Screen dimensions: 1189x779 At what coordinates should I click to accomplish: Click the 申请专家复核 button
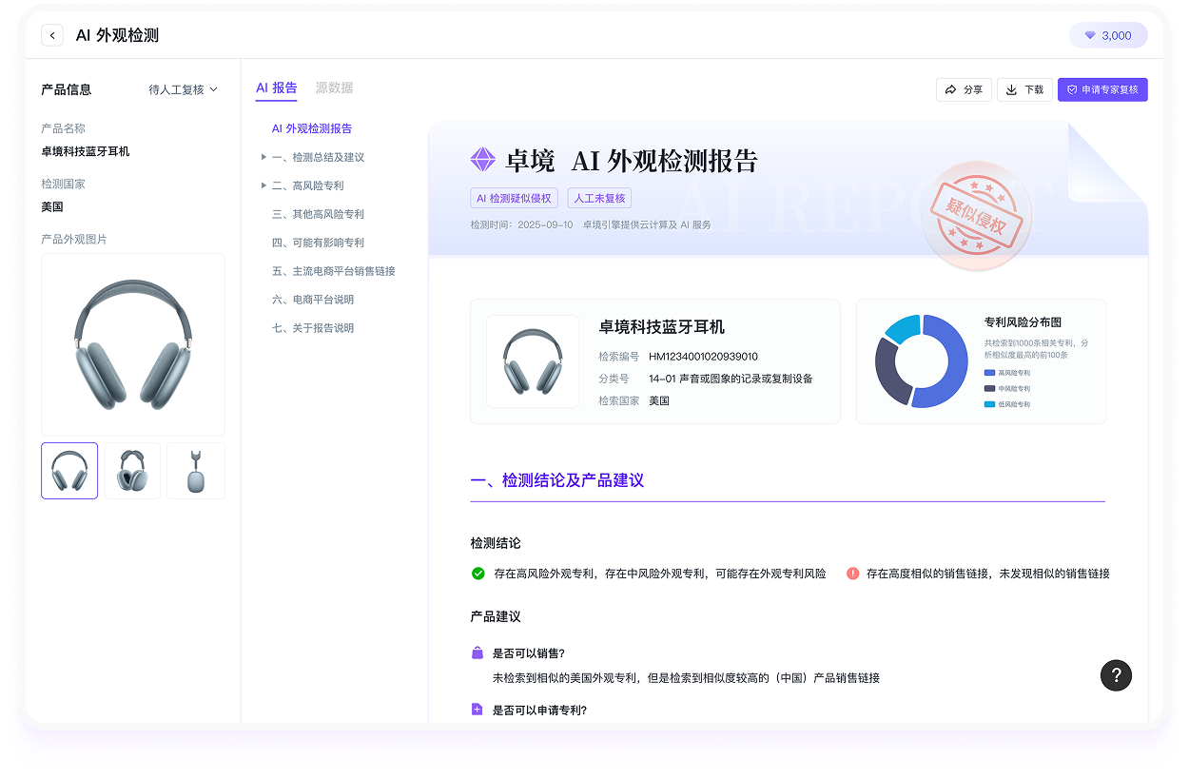(1102, 89)
